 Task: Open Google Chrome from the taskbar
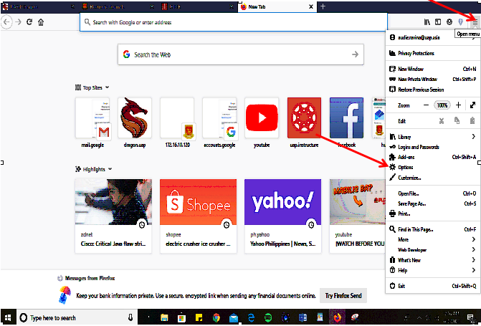(216, 317)
